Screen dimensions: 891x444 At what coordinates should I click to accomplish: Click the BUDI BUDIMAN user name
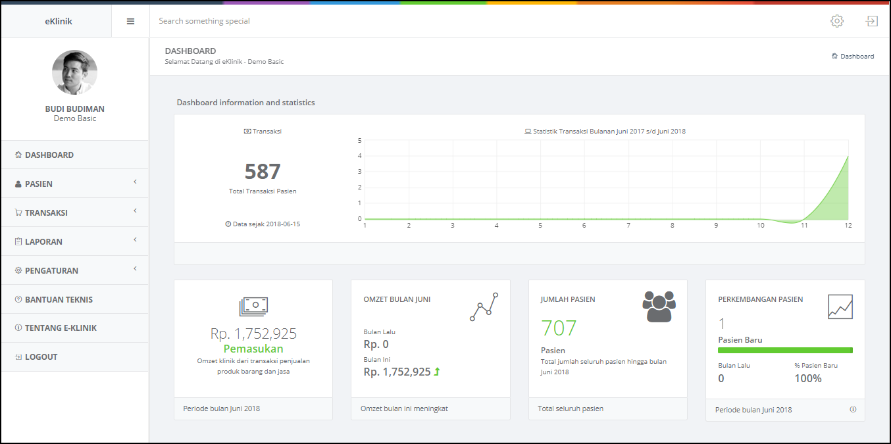click(x=75, y=109)
